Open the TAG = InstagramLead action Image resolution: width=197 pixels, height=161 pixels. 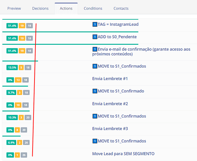point(118,24)
